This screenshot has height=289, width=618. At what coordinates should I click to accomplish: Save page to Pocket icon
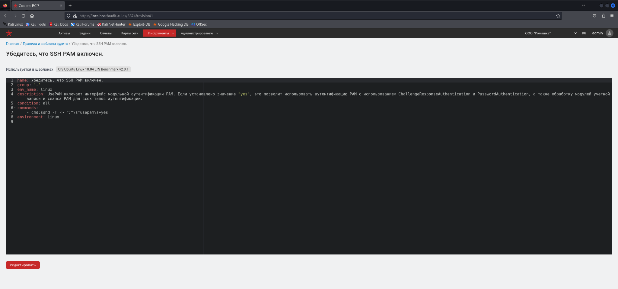[594, 16]
